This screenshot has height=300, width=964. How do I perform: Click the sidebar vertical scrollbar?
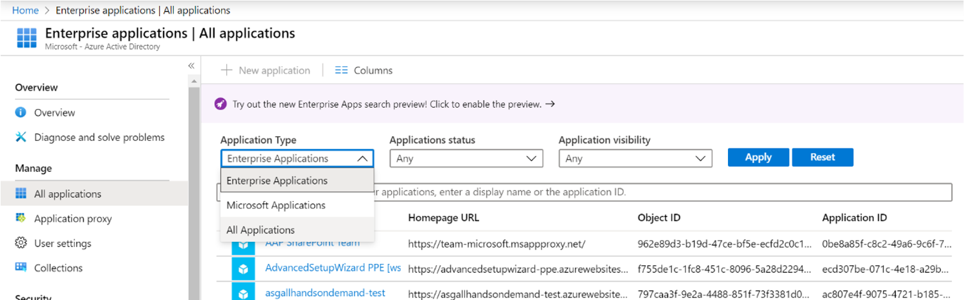[194, 194]
